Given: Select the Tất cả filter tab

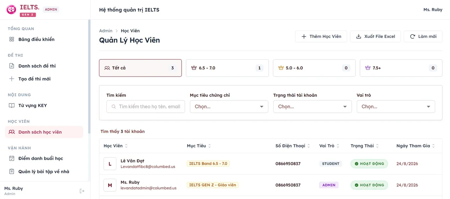Looking at the screenshot, I should (x=140, y=68).
